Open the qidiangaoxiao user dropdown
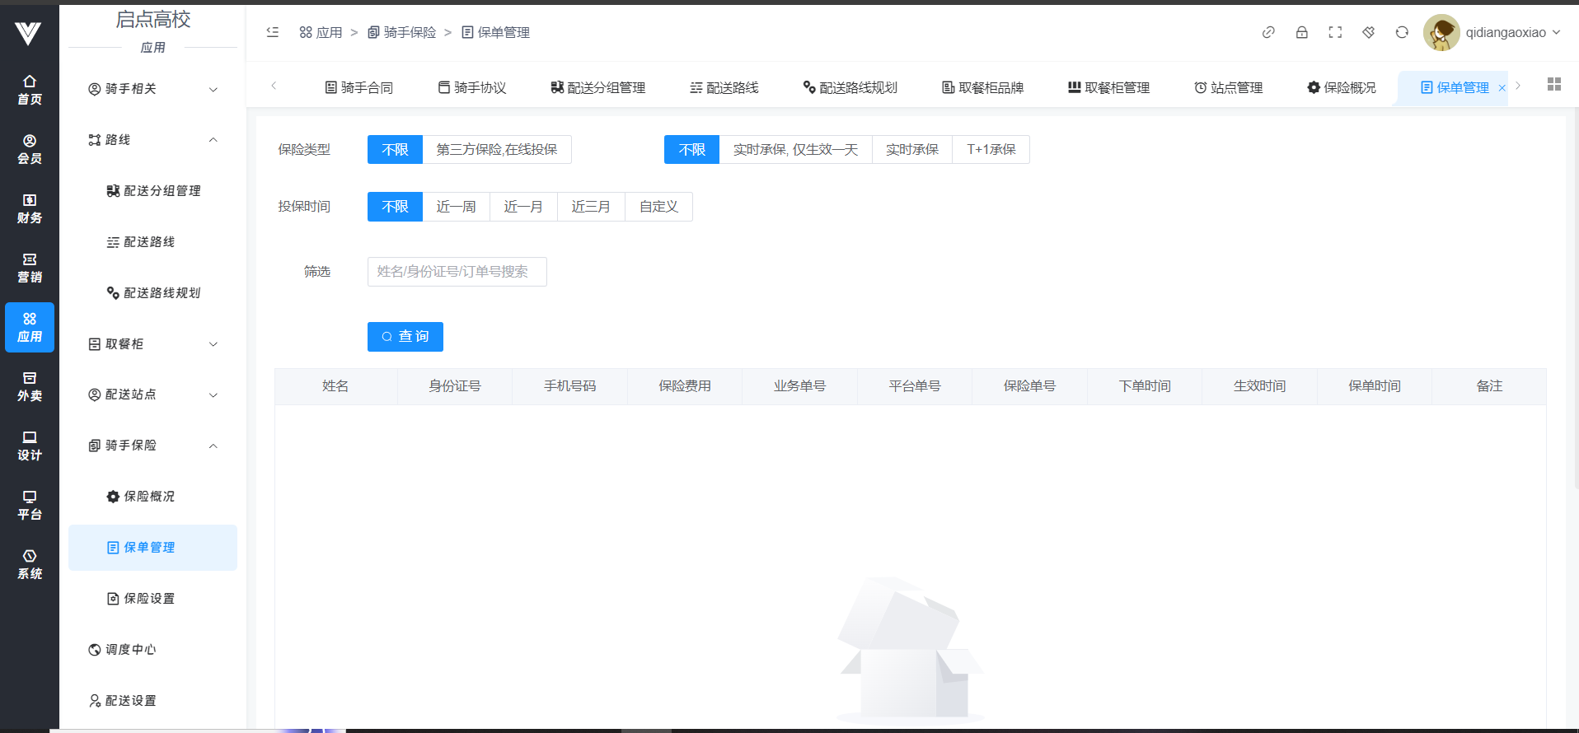Viewport: 1579px width, 733px height. click(x=1511, y=33)
